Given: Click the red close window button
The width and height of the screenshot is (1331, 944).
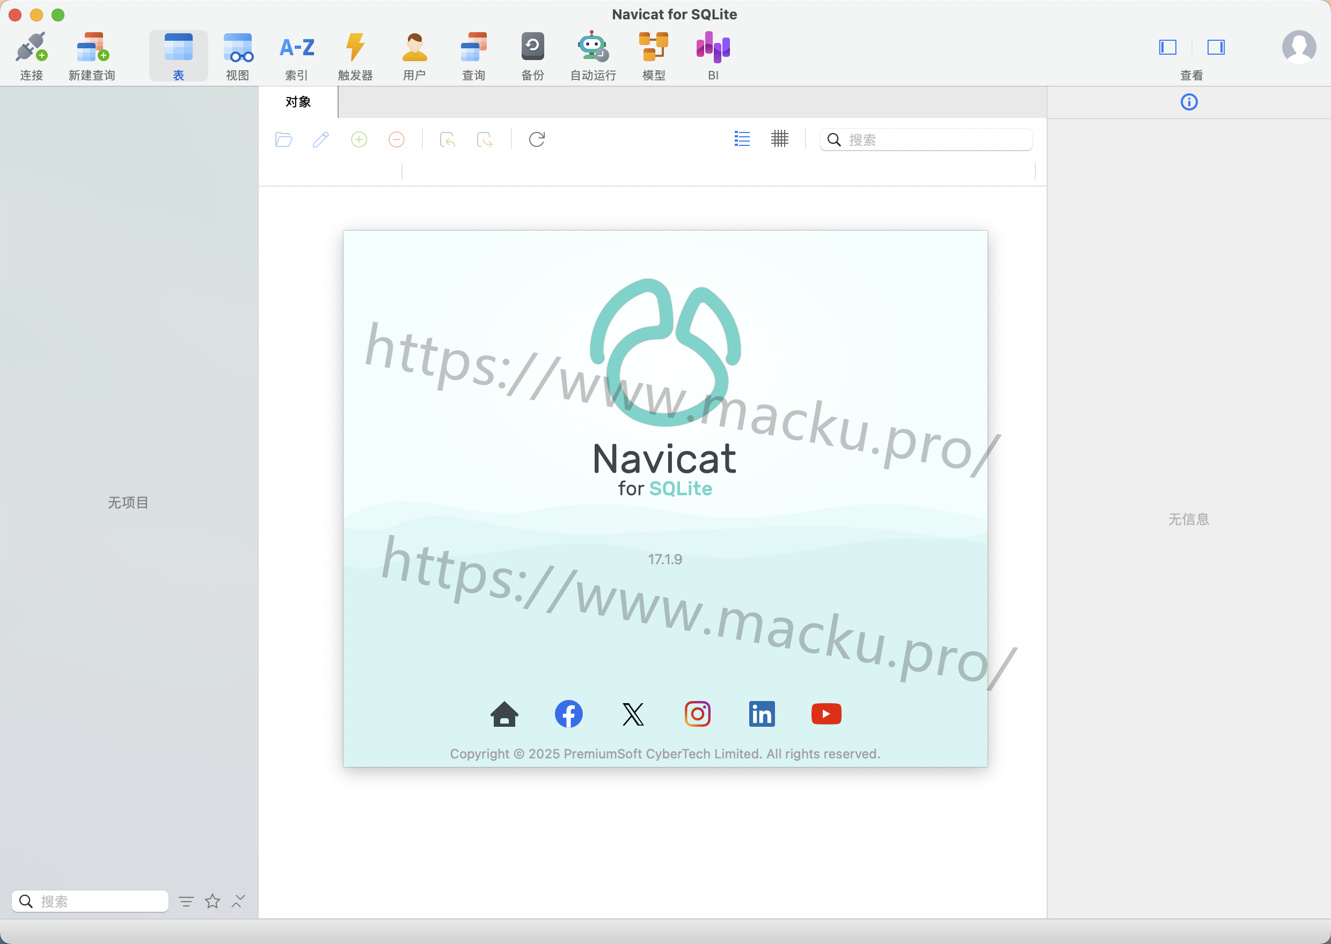Looking at the screenshot, I should [x=15, y=14].
